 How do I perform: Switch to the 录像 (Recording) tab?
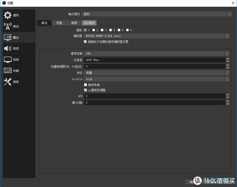pyautogui.click(x=59, y=23)
